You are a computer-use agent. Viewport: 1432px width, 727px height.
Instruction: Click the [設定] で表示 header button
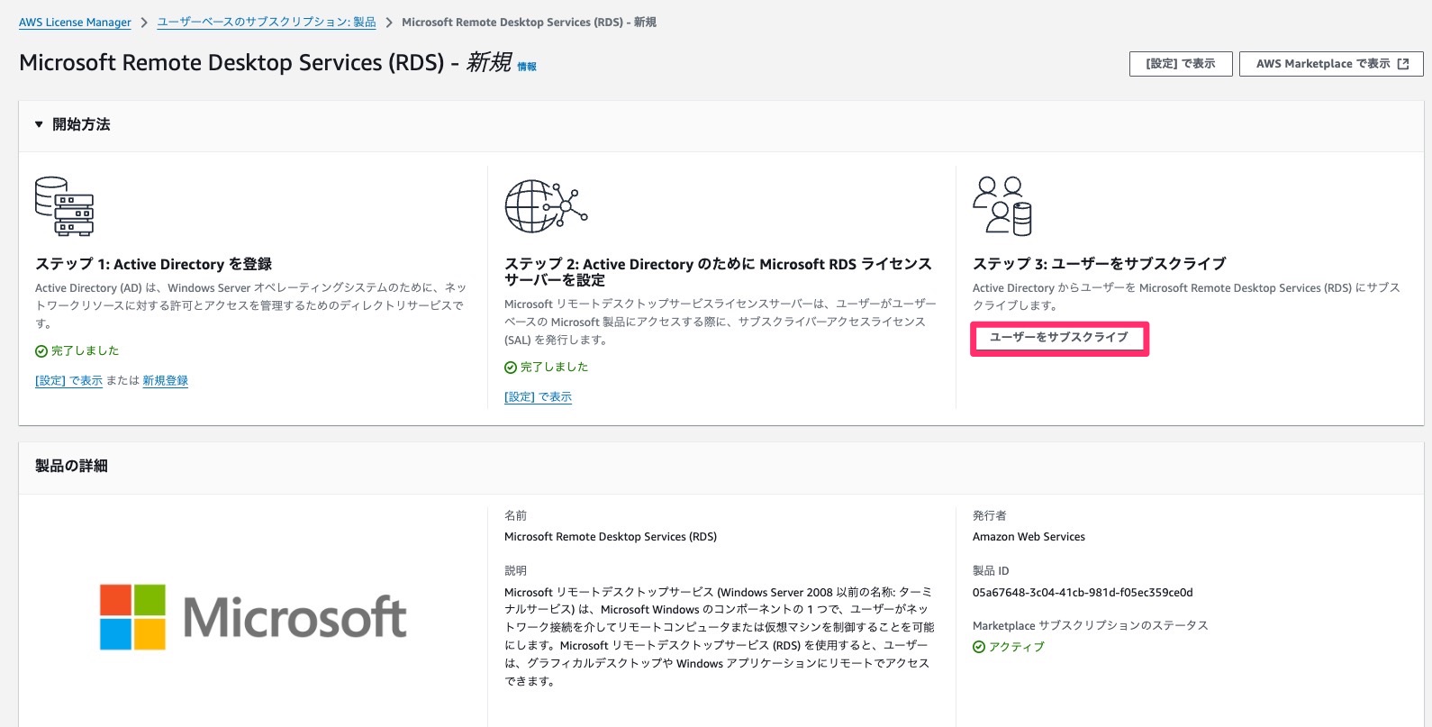click(x=1181, y=64)
